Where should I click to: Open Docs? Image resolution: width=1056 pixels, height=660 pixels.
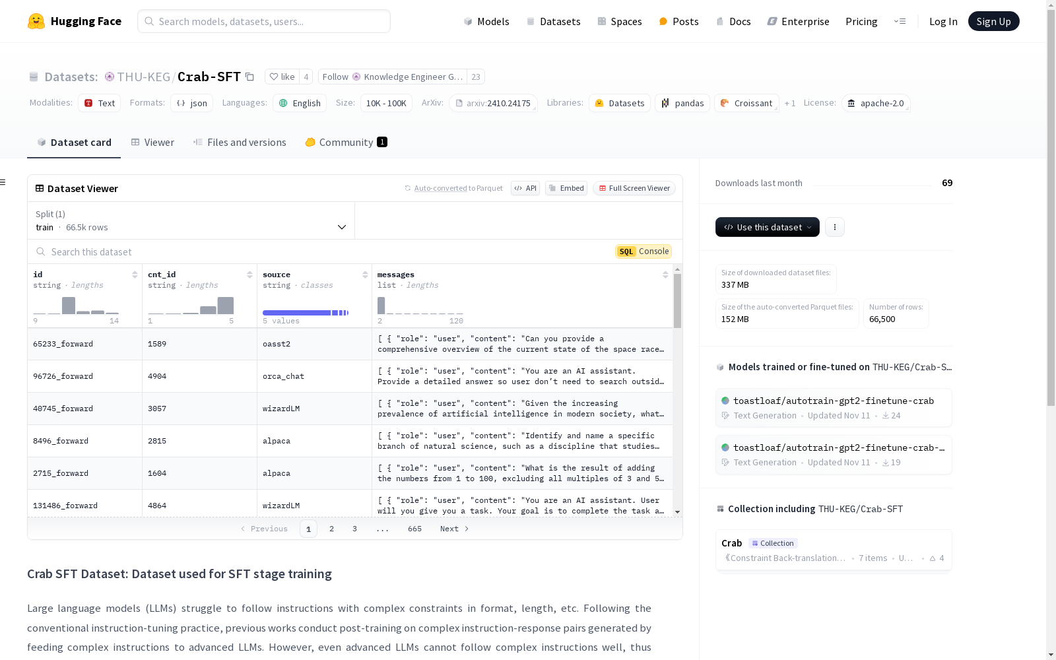pos(733,21)
